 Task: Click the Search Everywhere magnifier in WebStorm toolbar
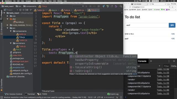[x=121, y=6]
